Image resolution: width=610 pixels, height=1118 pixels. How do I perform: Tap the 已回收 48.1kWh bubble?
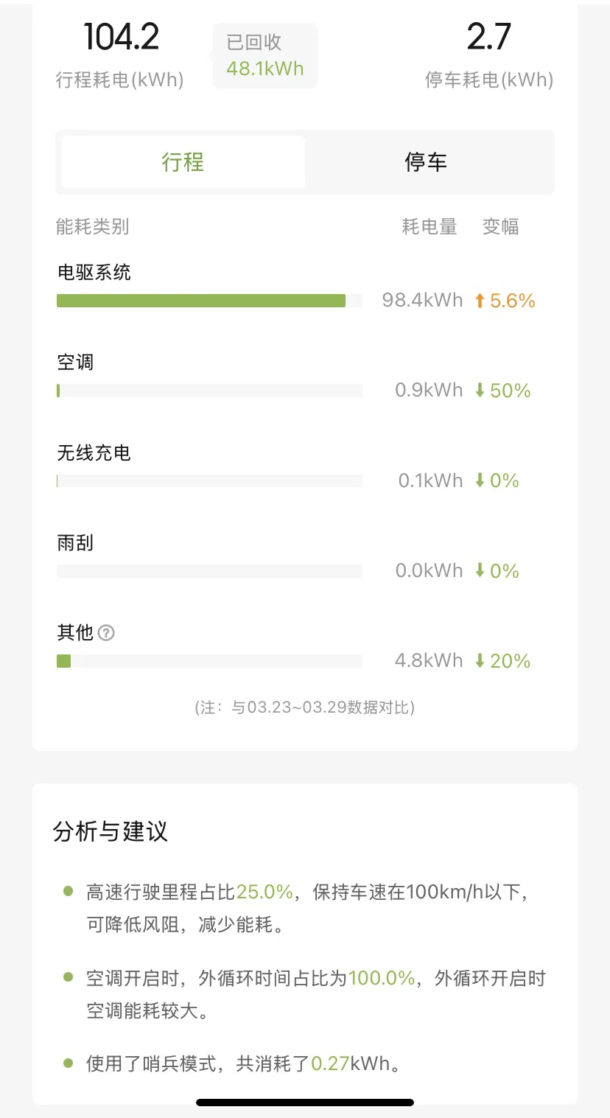[265, 56]
